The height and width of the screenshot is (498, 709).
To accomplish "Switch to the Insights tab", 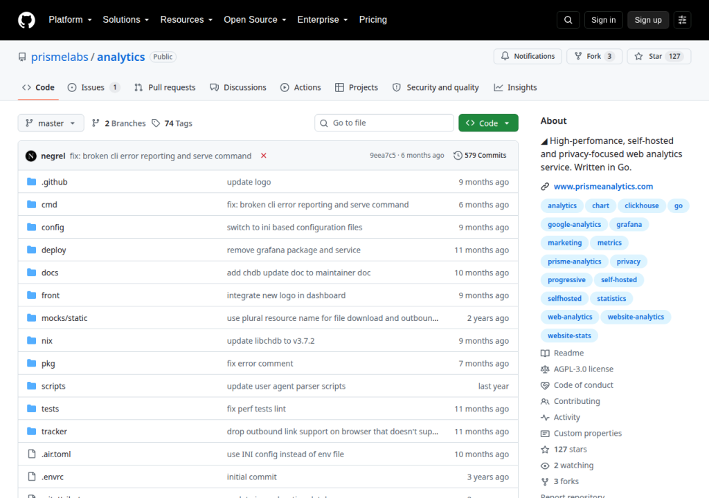I will 515,87.
